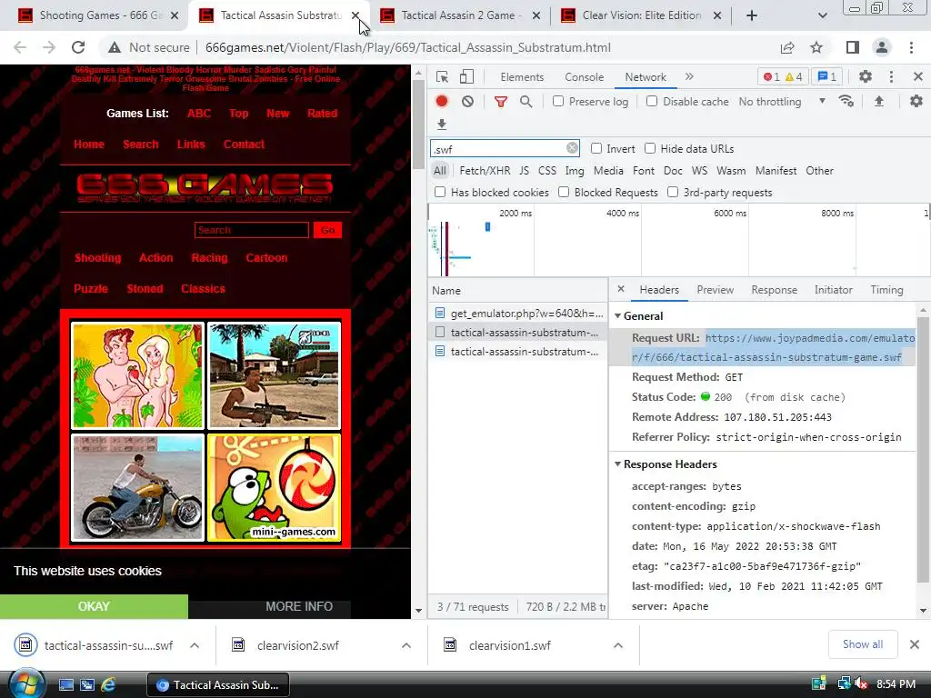
Task: Check 3rd-party requests checkbox
Action: (673, 192)
